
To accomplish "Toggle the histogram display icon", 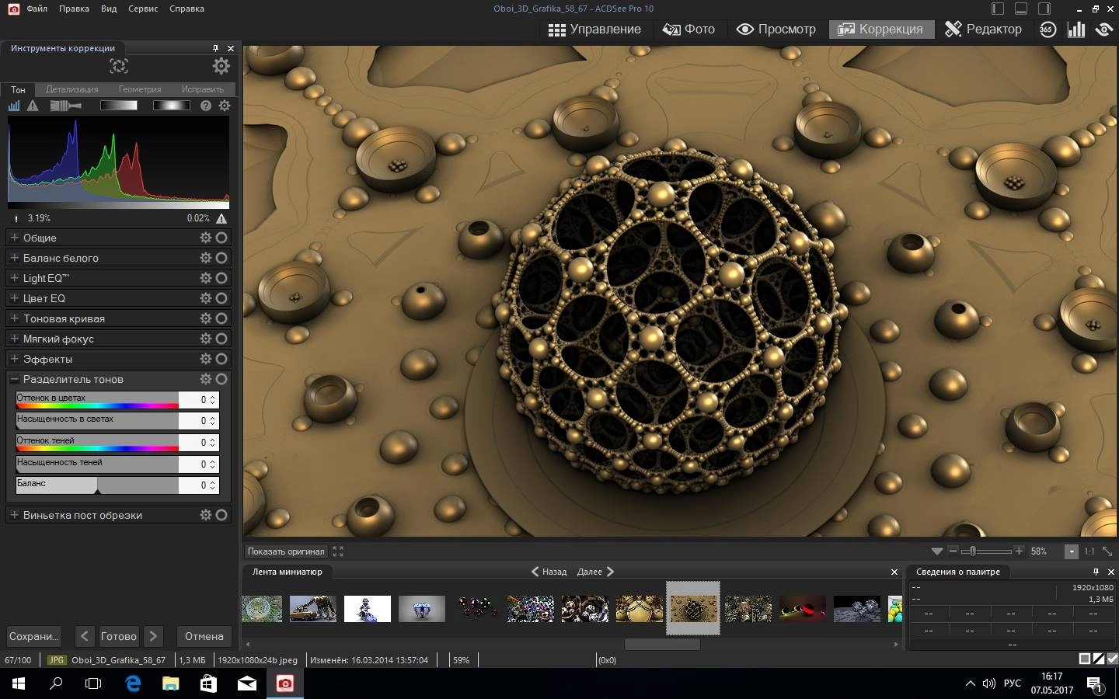I will coord(14,106).
